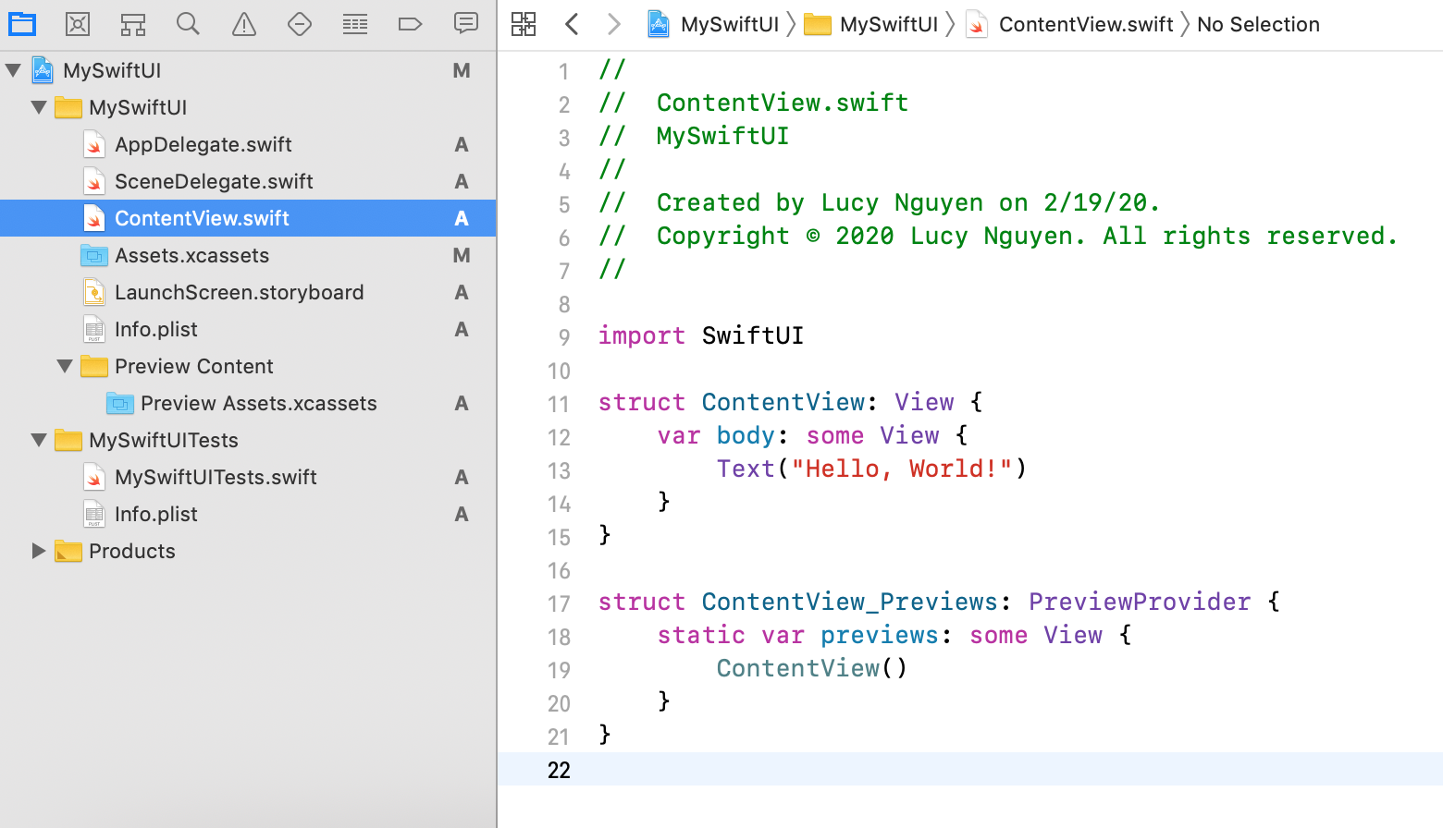Switch to the Source Control navigator
Screen dimensions: 1443x828
[x=78, y=24]
